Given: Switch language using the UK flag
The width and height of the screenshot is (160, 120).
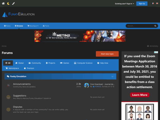Looking at the screenshot, I should tap(157, 4).
